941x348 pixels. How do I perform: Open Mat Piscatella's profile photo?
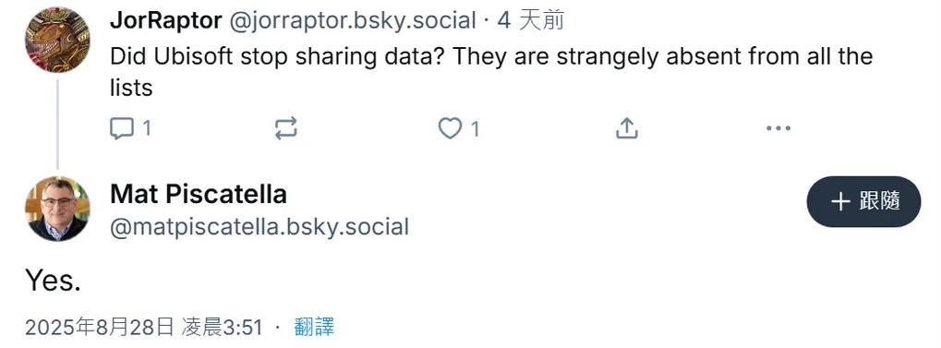coord(57,209)
